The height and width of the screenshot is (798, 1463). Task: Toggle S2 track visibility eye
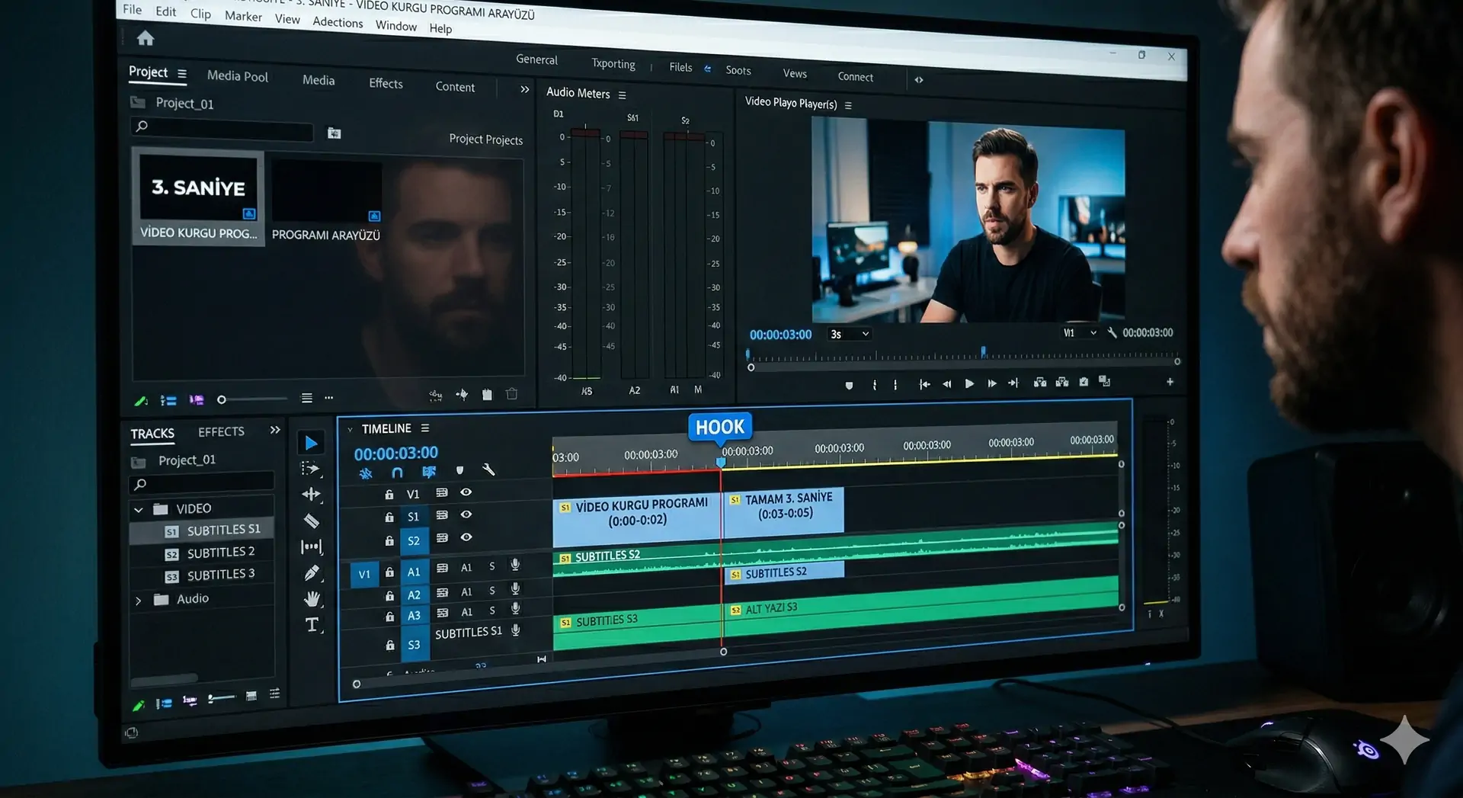pyautogui.click(x=466, y=537)
